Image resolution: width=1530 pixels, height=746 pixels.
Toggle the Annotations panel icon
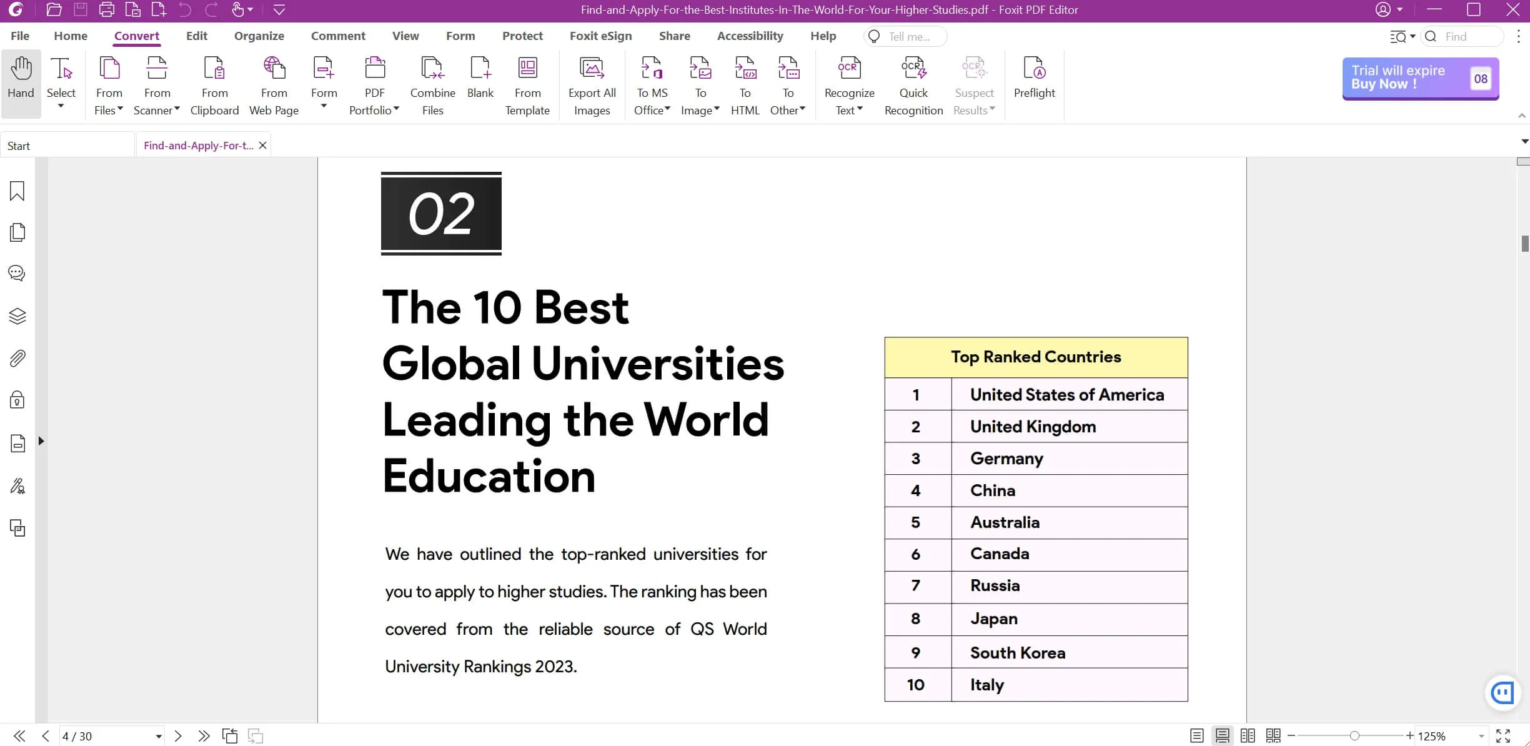point(17,274)
